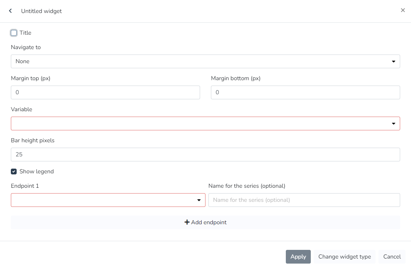Click the Change widget type button
Screen dimensions: 411x269
[x=344, y=257]
